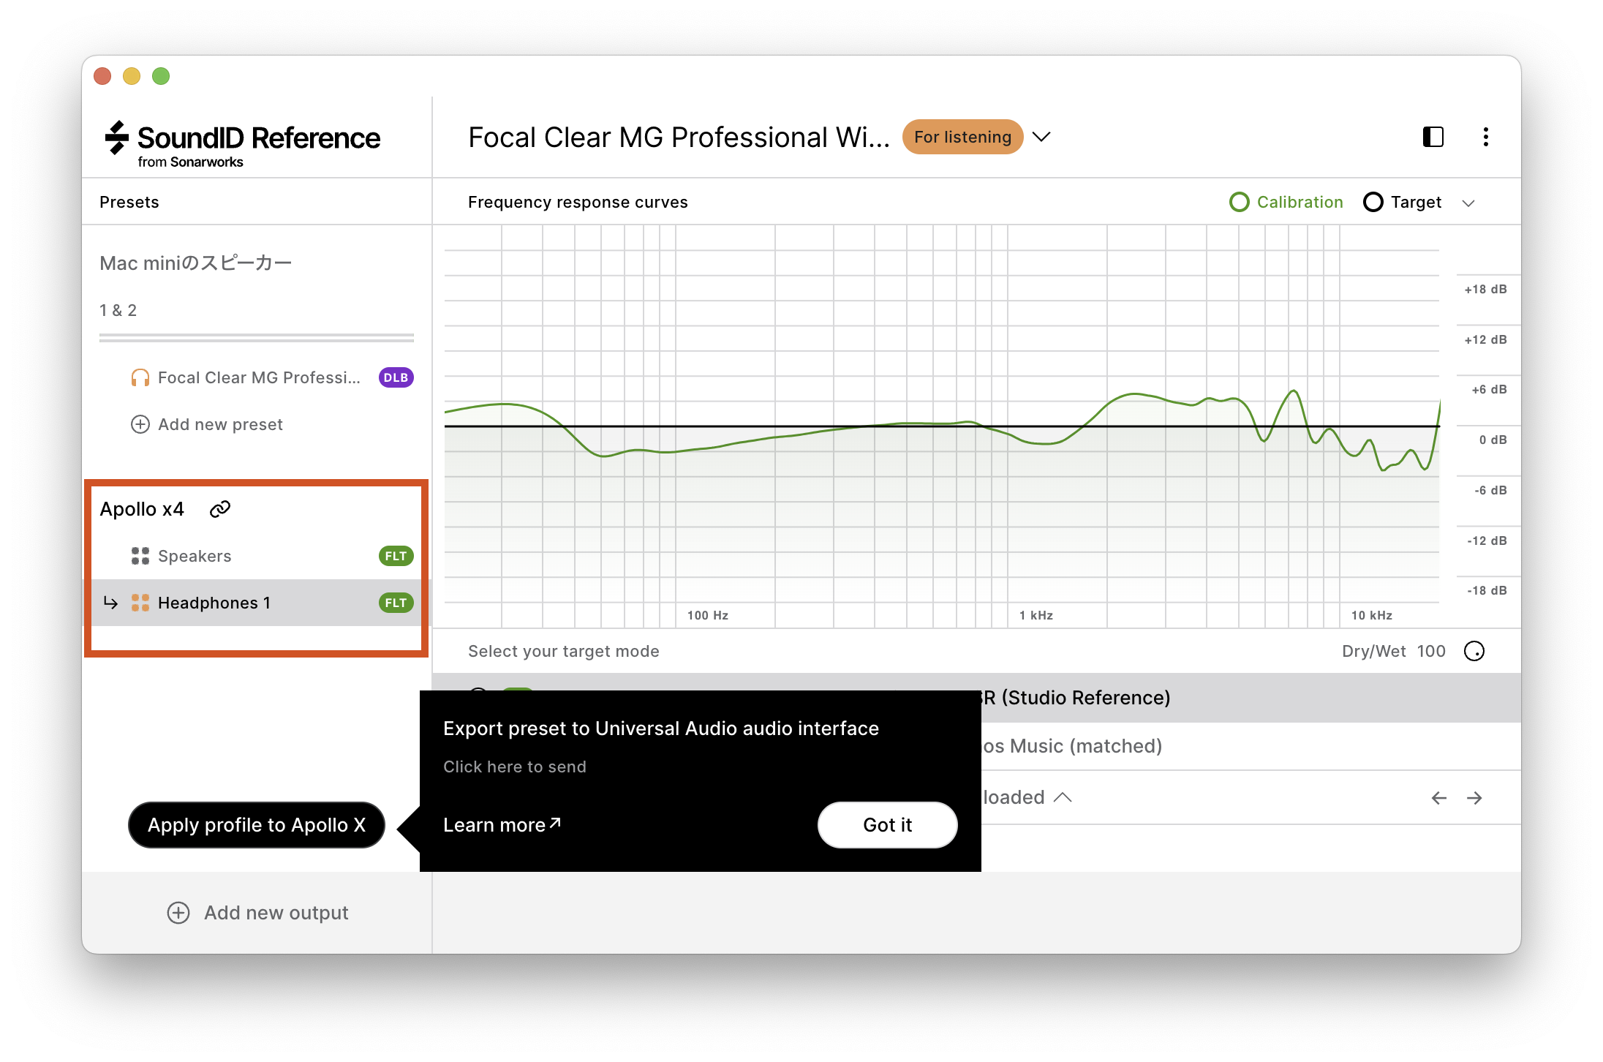Minimize the window with the yellow button
Screen dimensions: 1603x1062
point(132,76)
